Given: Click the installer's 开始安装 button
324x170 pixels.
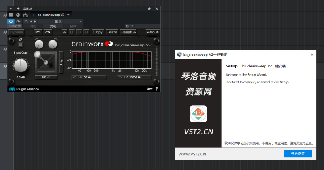Looking at the screenshot, I should point(298,154).
